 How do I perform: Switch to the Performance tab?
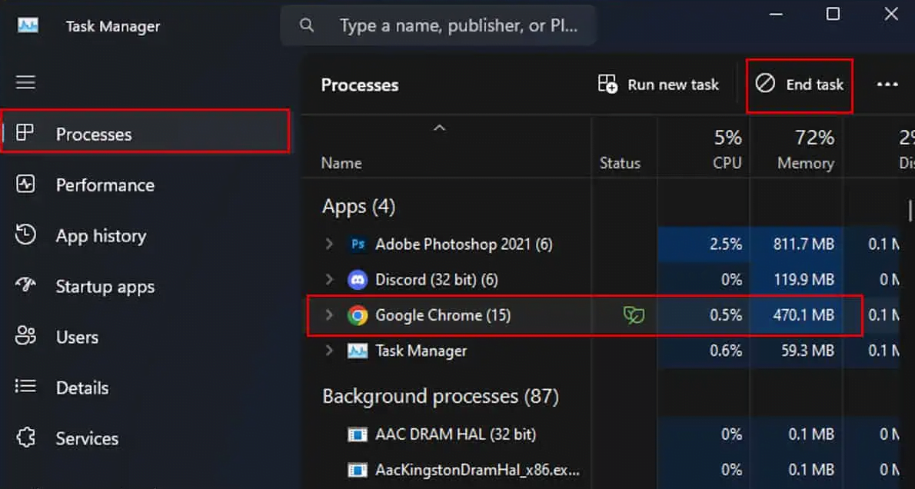[x=146, y=185]
